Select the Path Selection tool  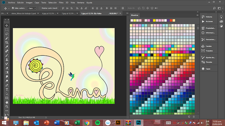click(x=7, y=94)
